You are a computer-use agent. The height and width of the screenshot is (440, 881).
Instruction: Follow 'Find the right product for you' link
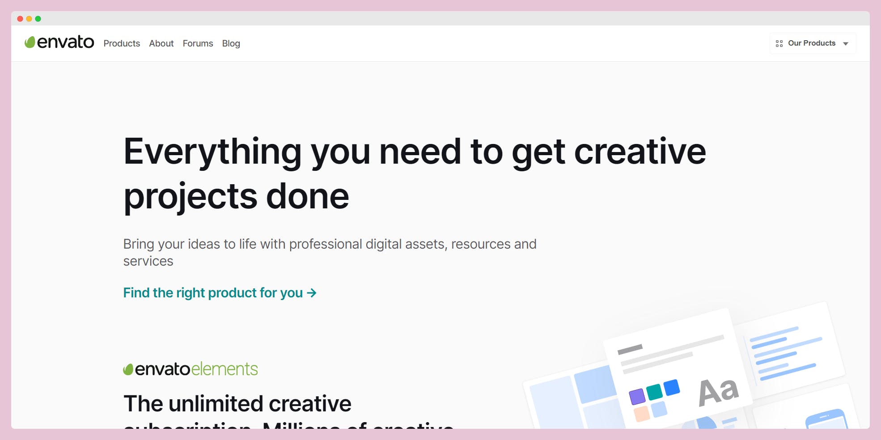(220, 293)
